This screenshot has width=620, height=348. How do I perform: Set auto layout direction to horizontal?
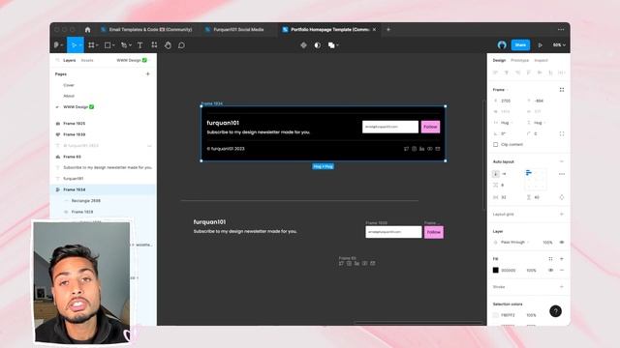tap(504, 174)
